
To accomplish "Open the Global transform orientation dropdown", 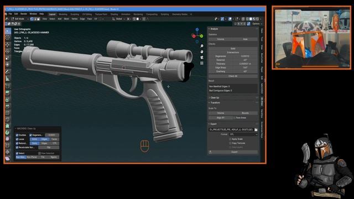I will pos(119,19).
